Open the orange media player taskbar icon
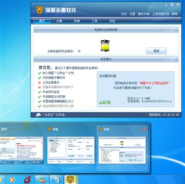 [12, 180]
